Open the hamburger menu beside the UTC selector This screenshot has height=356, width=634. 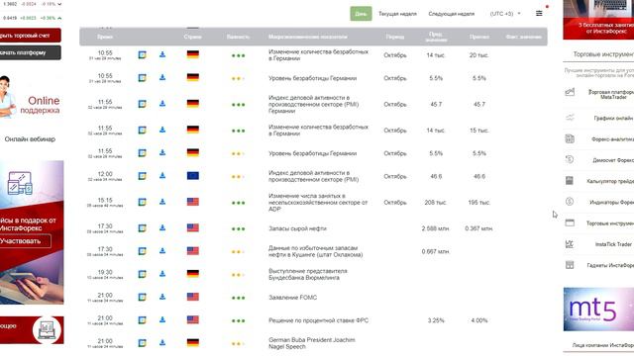[x=539, y=13]
